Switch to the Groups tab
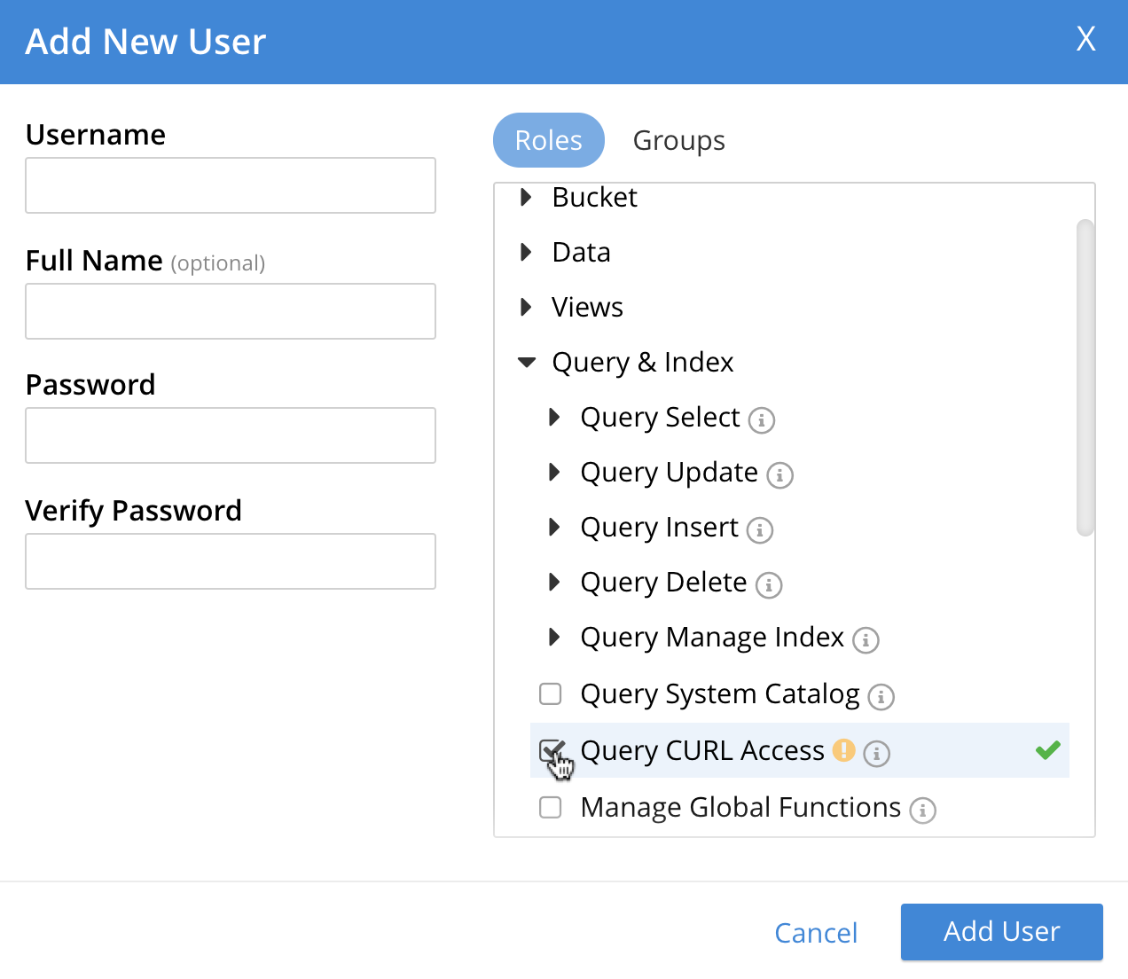 coord(678,140)
